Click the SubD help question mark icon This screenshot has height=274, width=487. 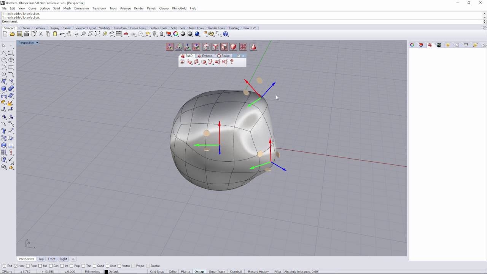click(x=232, y=62)
